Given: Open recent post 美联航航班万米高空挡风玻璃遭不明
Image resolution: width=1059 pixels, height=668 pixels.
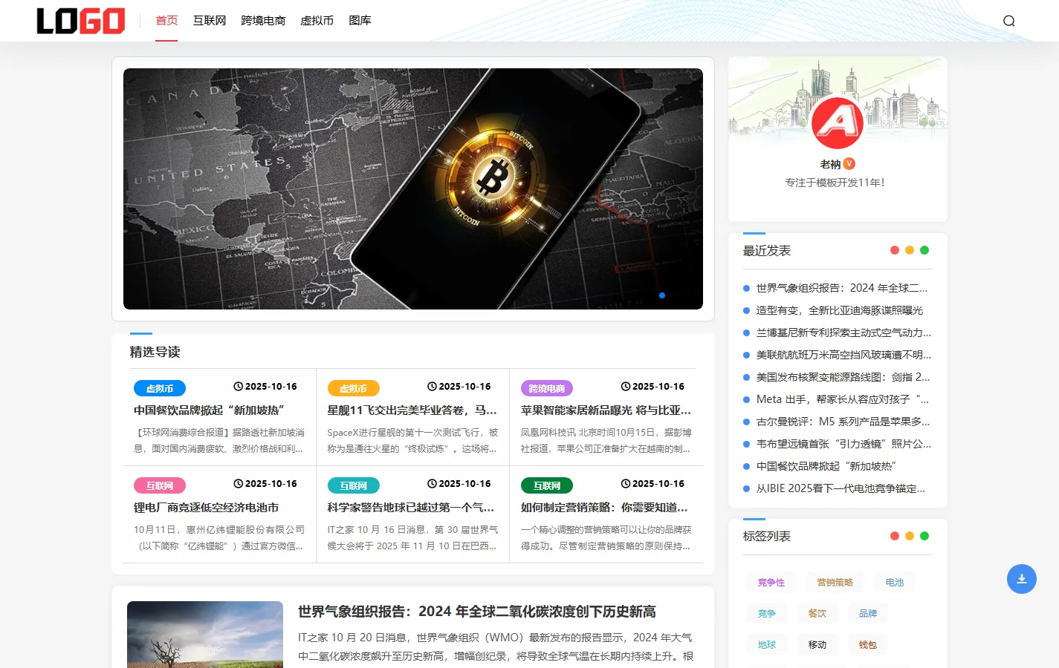Looking at the screenshot, I should pos(843,355).
